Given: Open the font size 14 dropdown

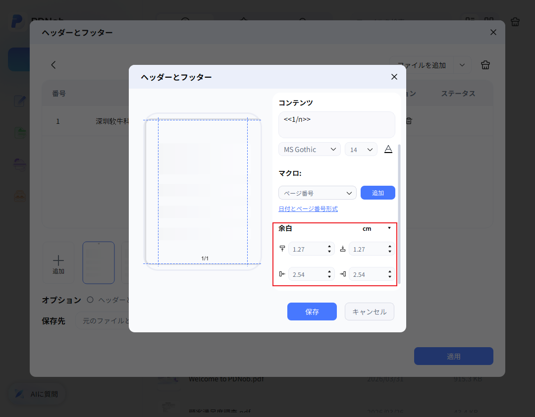Looking at the screenshot, I should tap(361, 149).
